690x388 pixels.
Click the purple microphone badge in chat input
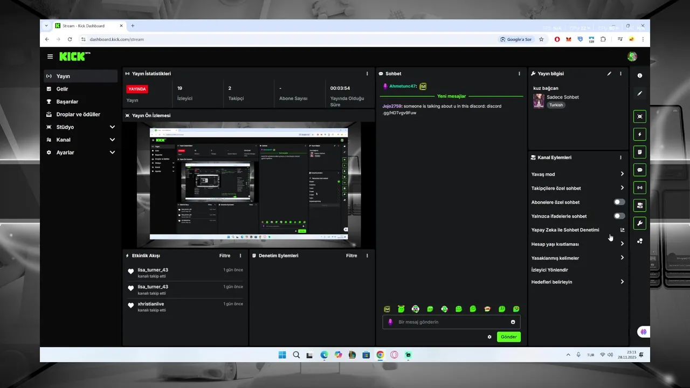click(x=390, y=322)
